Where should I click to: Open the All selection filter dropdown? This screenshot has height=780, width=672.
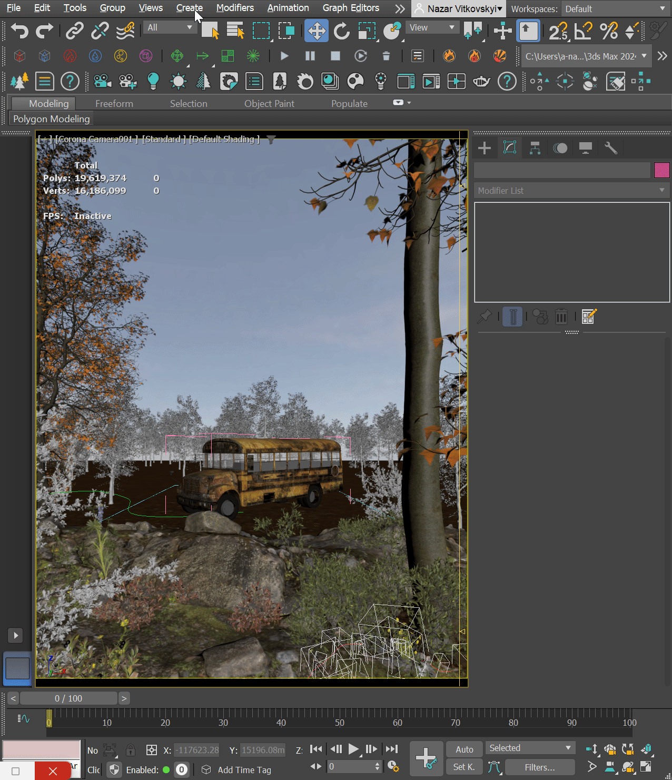[x=170, y=27]
